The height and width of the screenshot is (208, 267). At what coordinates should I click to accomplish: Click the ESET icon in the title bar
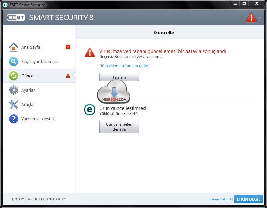[5, 5]
